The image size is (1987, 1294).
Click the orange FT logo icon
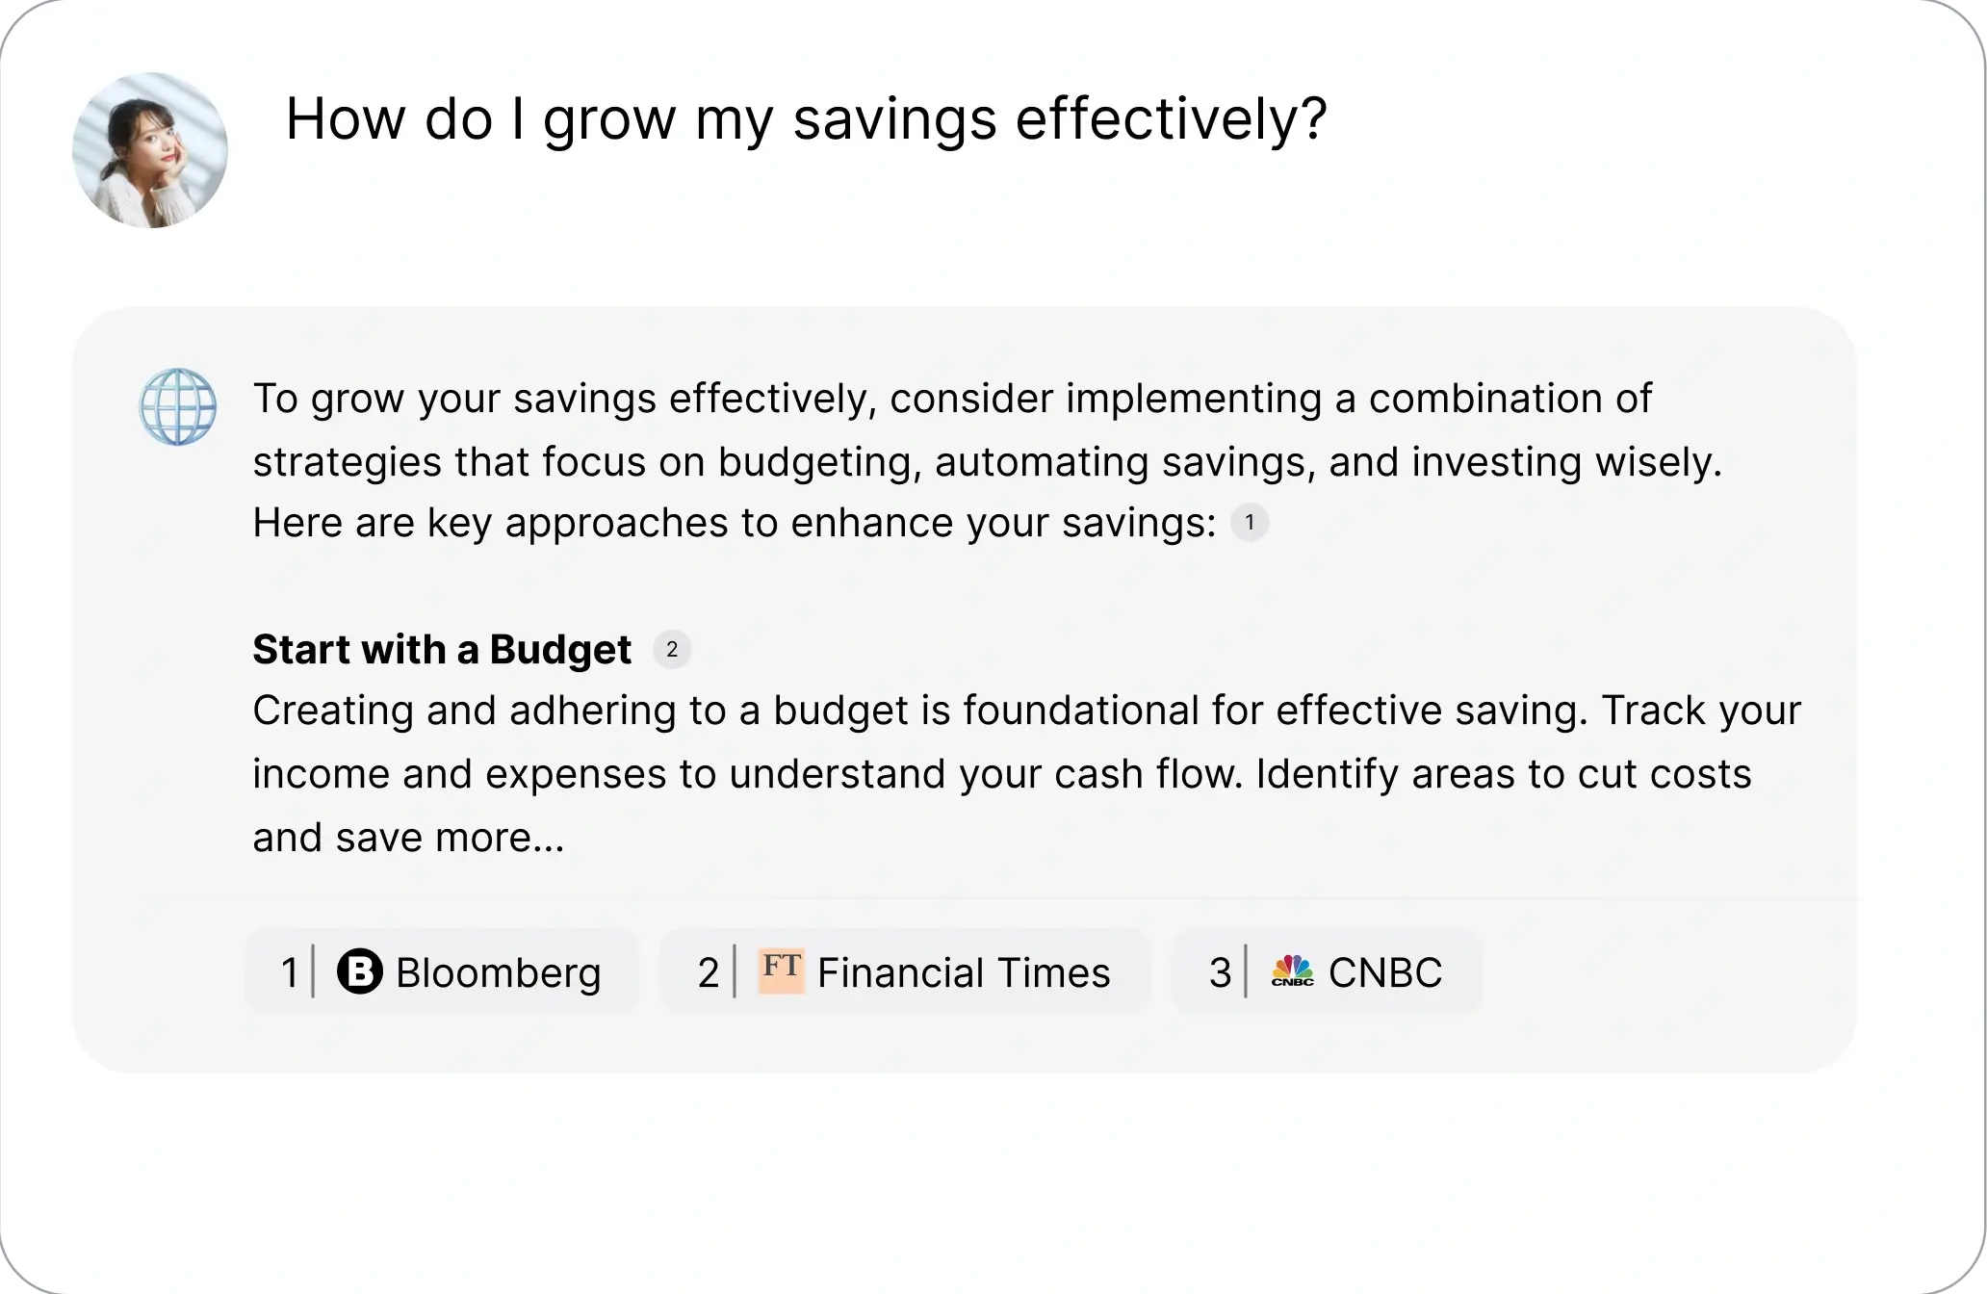781,970
